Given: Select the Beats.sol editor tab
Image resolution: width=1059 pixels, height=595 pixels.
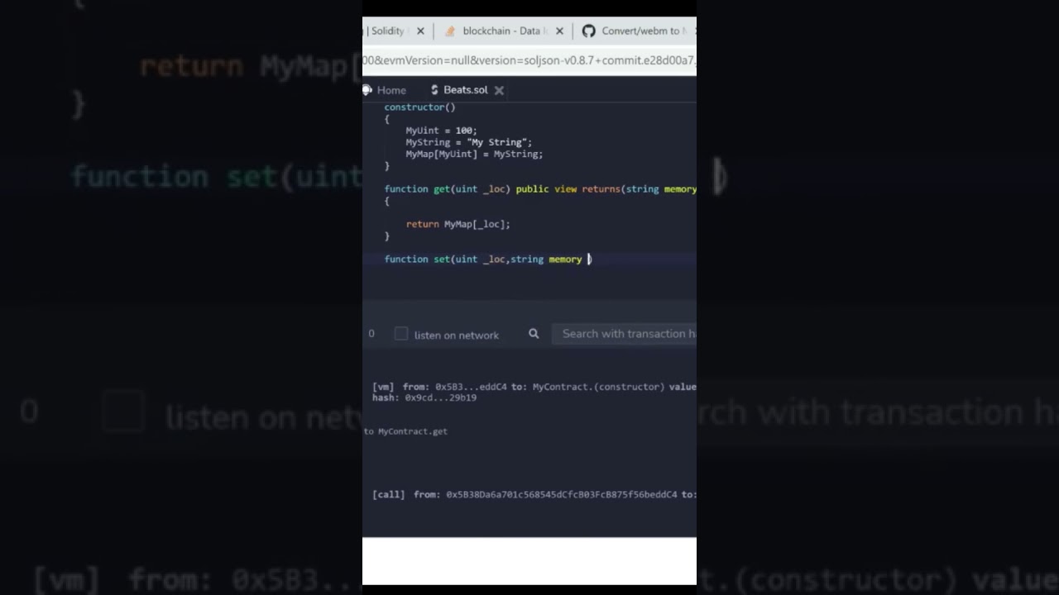Looking at the screenshot, I should coord(465,90).
